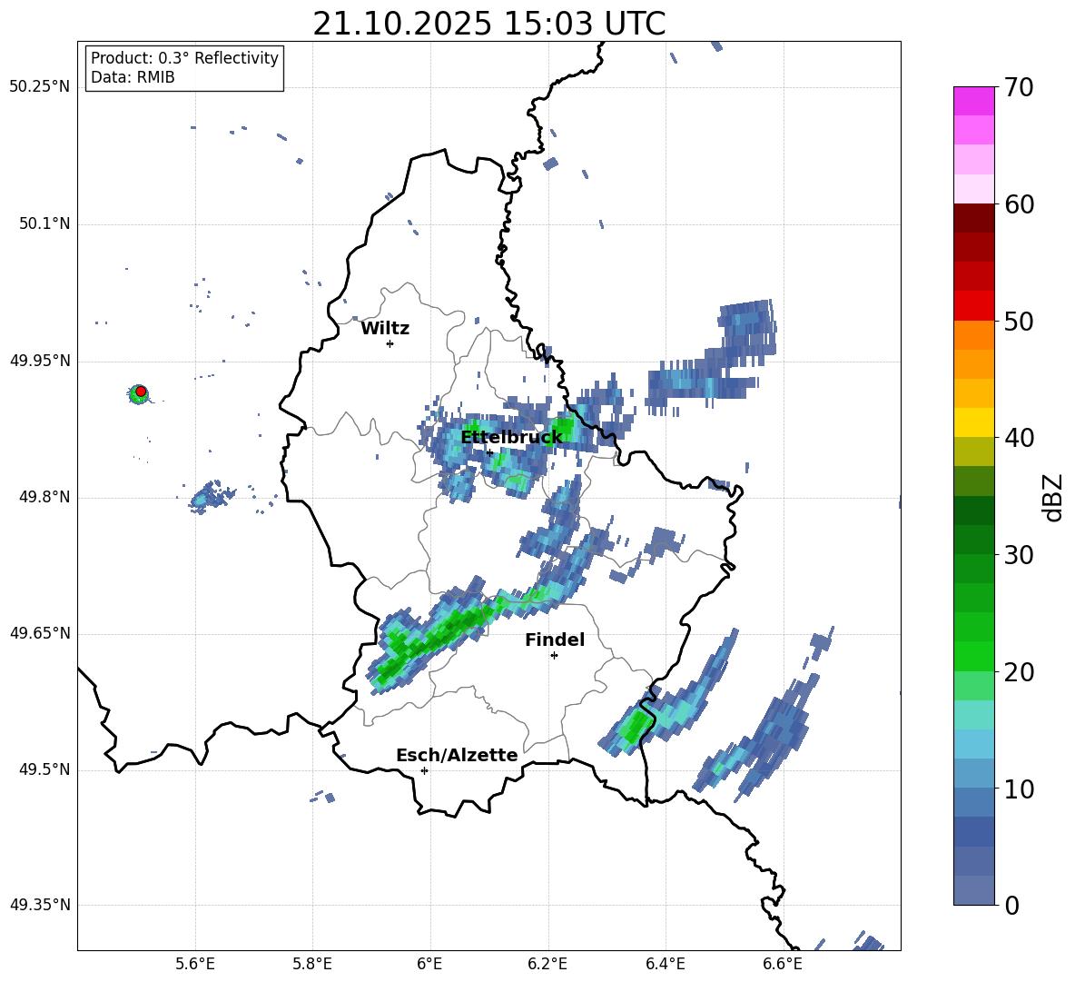Click the 6.2°E longitude label
Image resolution: width=1075 pixels, height=982 pixels.
[x=547, y=964]
